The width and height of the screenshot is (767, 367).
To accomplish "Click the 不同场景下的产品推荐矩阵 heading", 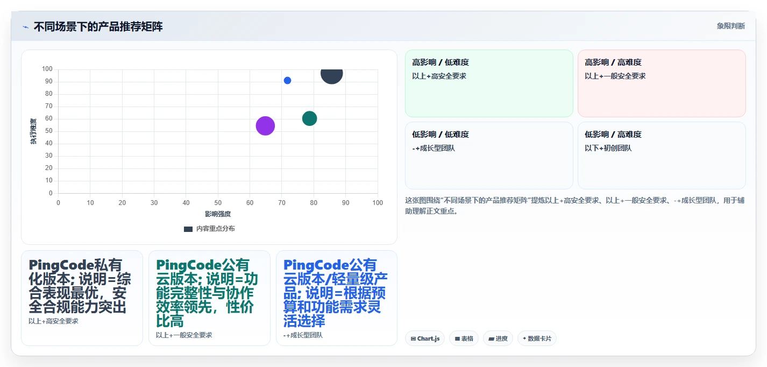I will (x=98, y=26).
